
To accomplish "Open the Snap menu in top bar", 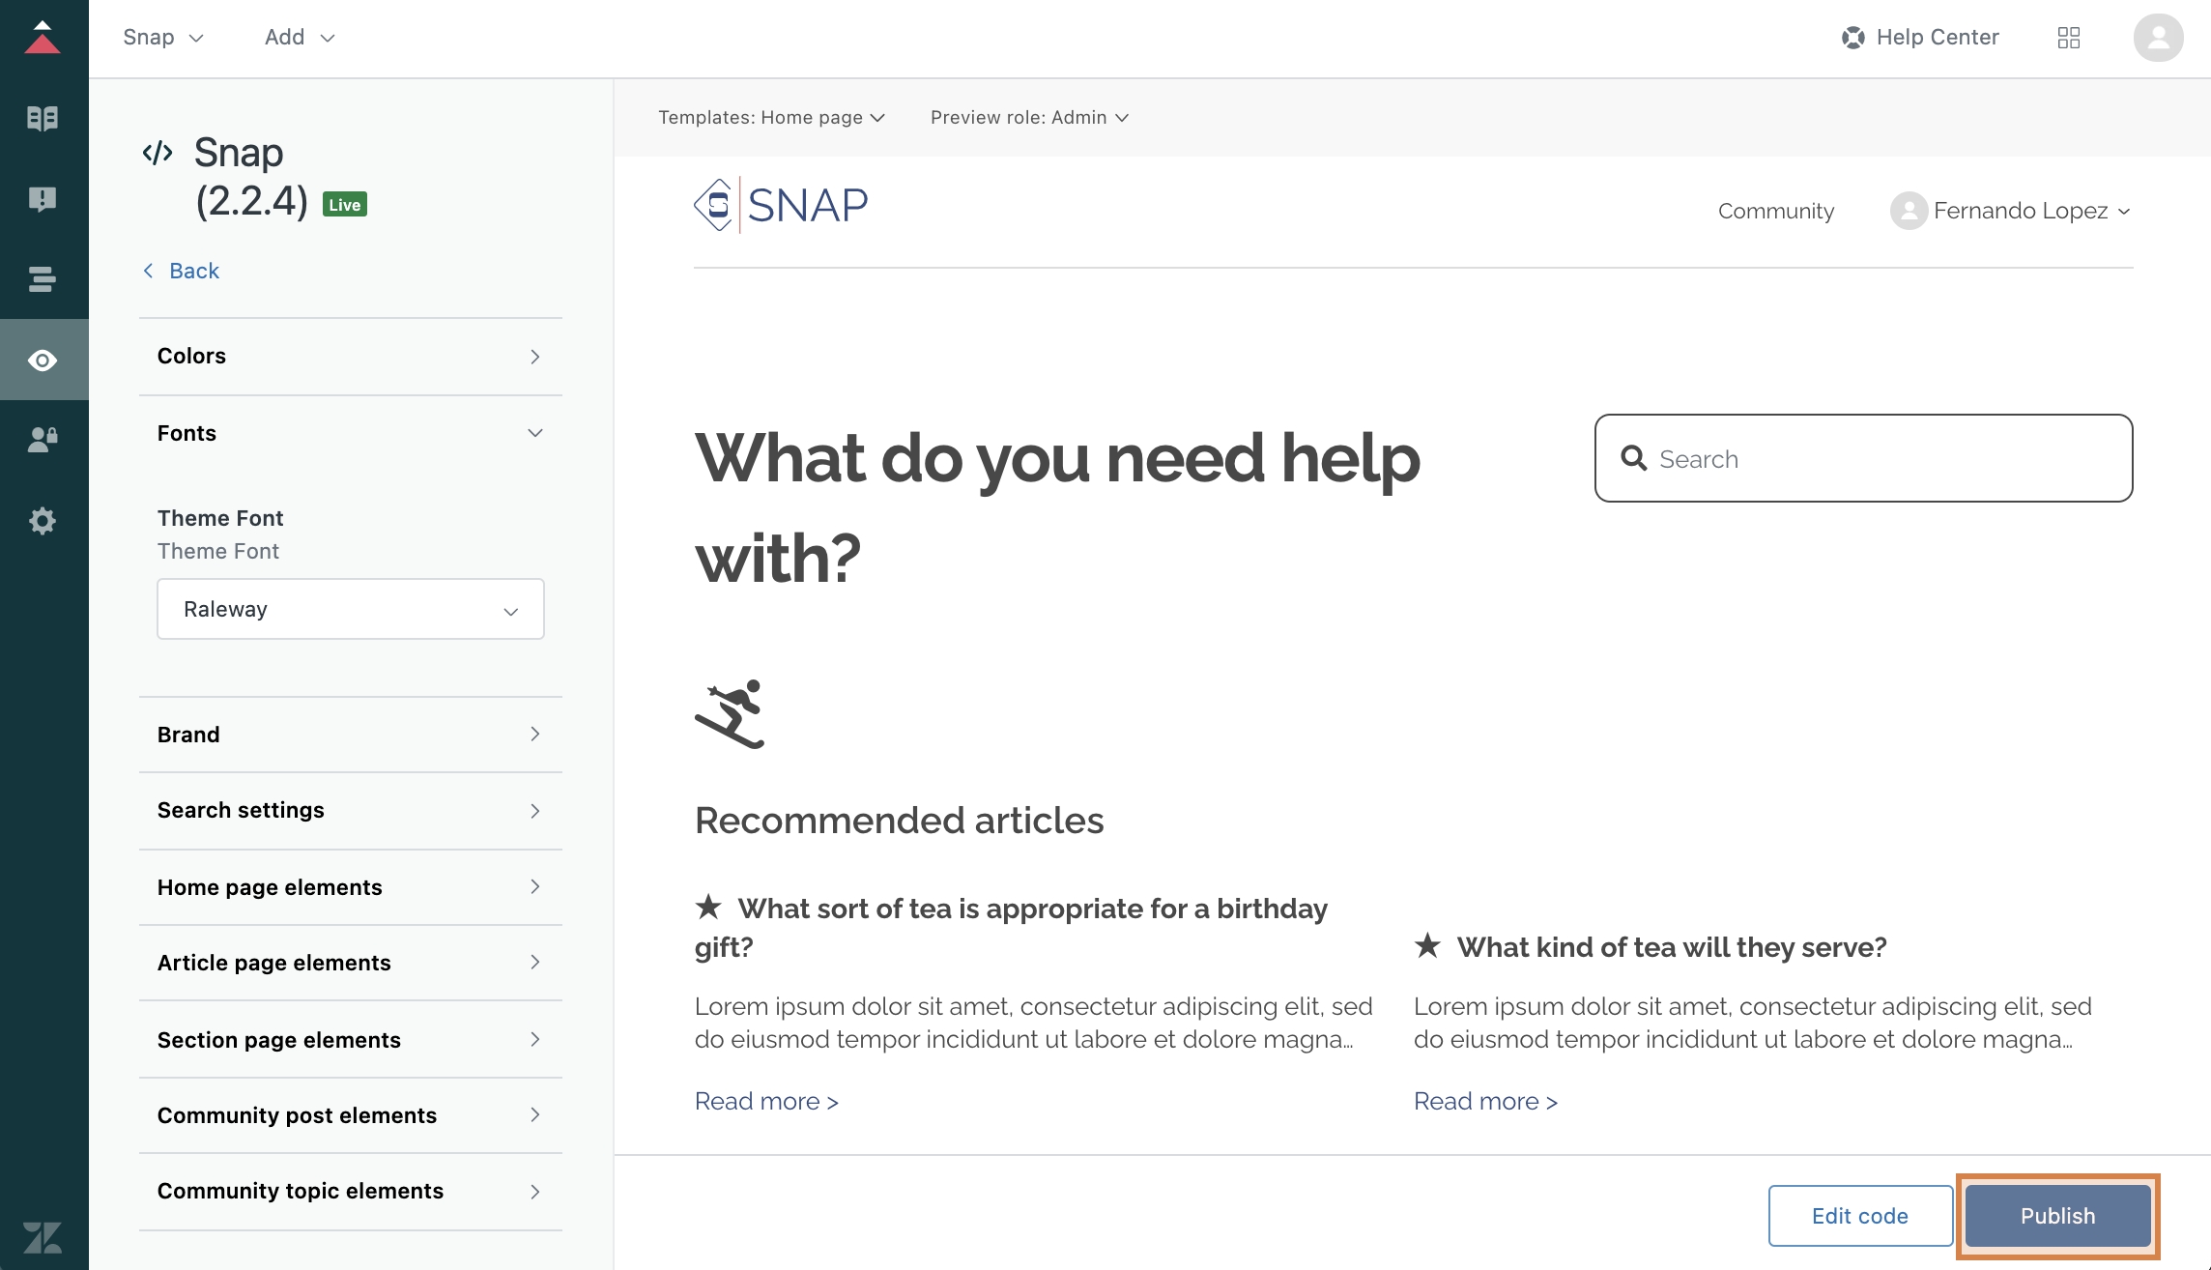I will pos(162,38).
